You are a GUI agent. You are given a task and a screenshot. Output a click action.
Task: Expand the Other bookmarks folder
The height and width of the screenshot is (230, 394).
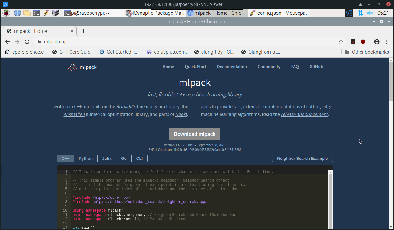[367, 52]
